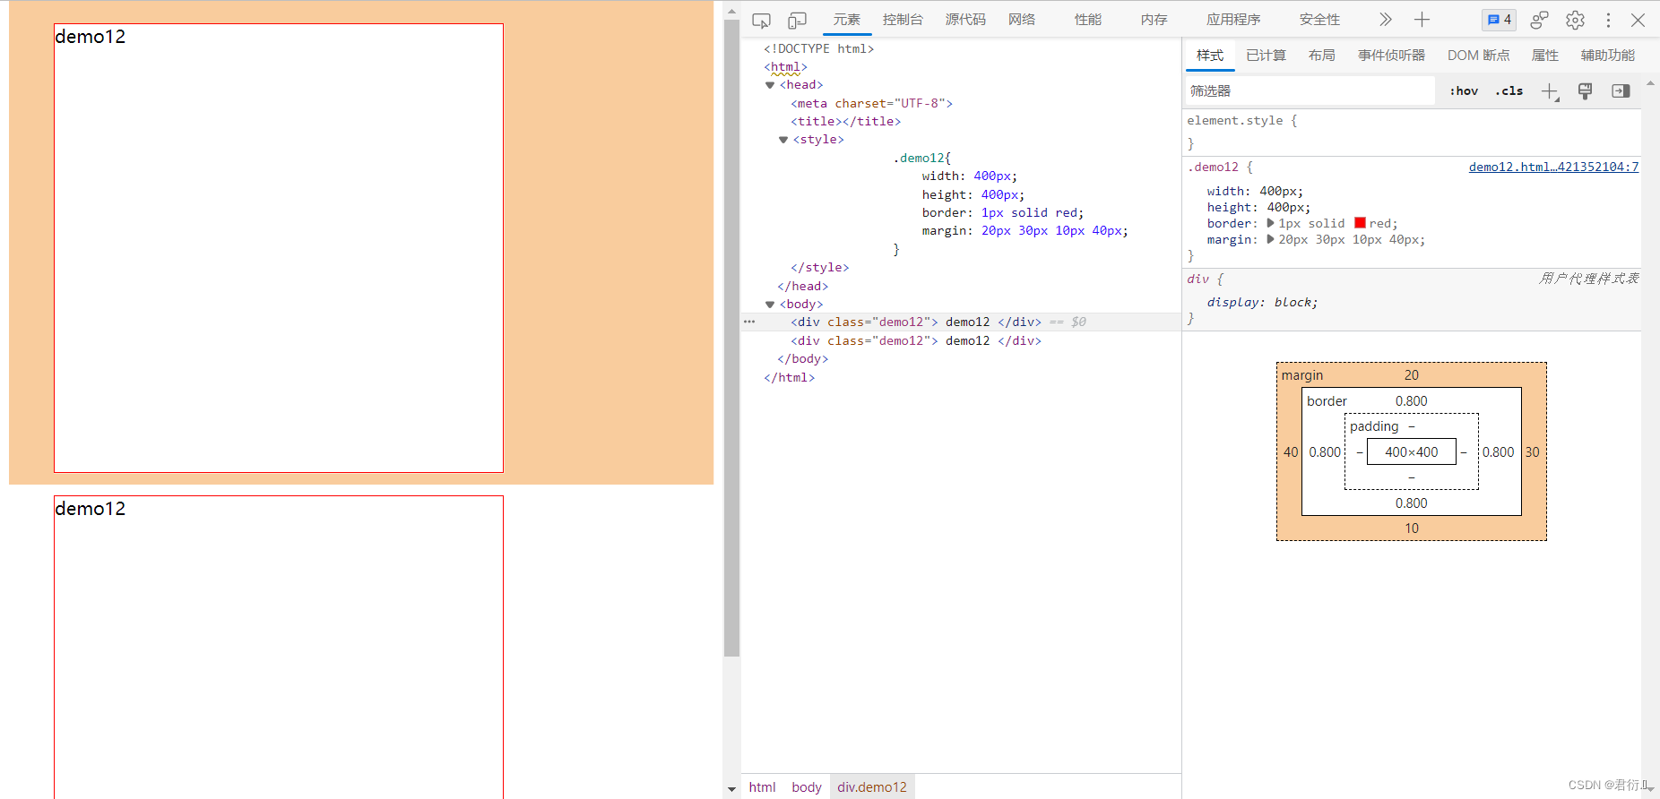Add new style rule plus icon
1660x799 pixels.
tap(1550, 91)
